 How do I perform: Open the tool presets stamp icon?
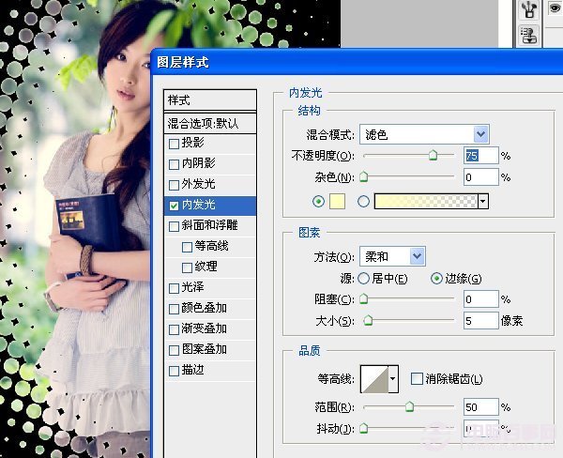point(531,37)
